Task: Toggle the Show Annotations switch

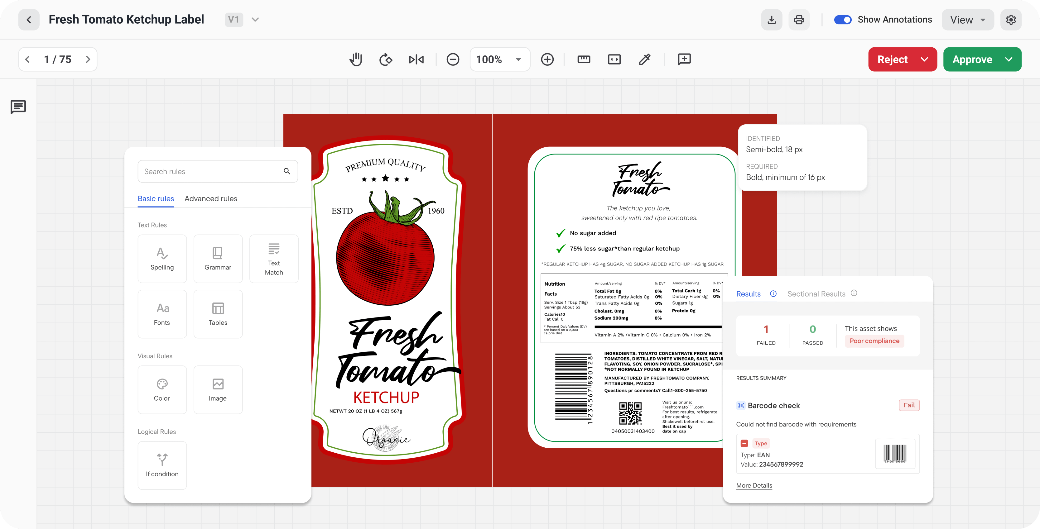Action: coord(843,19)
